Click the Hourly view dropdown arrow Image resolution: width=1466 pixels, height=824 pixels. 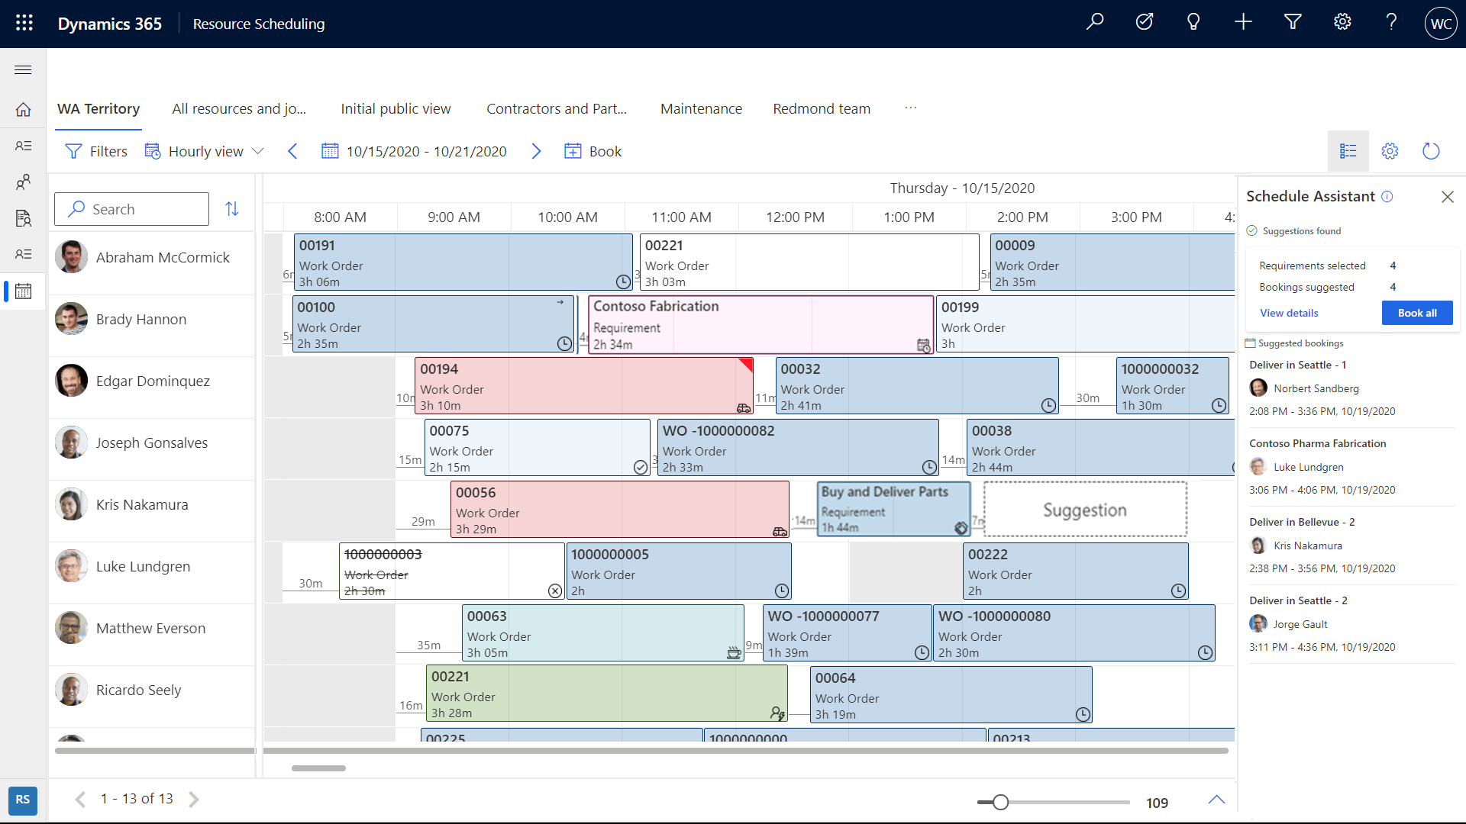(x=259, y=152)
